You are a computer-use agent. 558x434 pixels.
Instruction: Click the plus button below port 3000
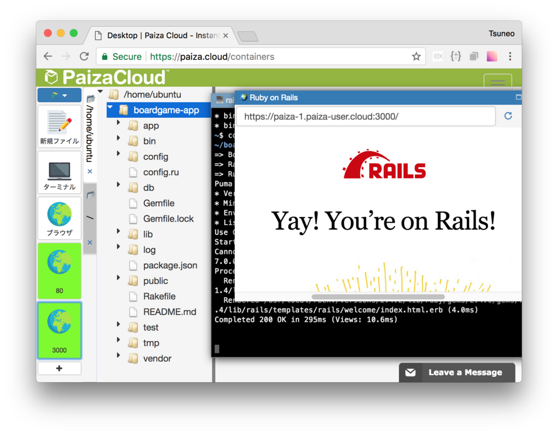(59, 368)
